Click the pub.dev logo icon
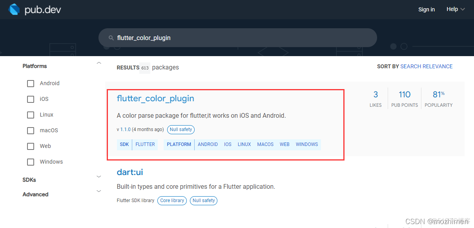Viewport: 474px width, 228px height. [x=14, y=9]
